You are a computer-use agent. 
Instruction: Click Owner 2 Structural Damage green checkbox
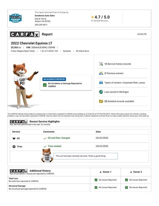tap(127, 187)
